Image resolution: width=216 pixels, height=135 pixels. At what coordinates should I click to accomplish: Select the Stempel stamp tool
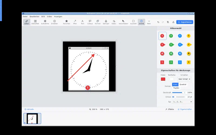pos(106,22)
